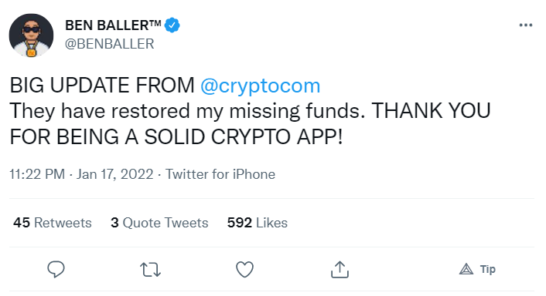View the 45 Retweets list
Image resolution: width=546 pixels, height=296 pixels.
[x=53, y=223]
